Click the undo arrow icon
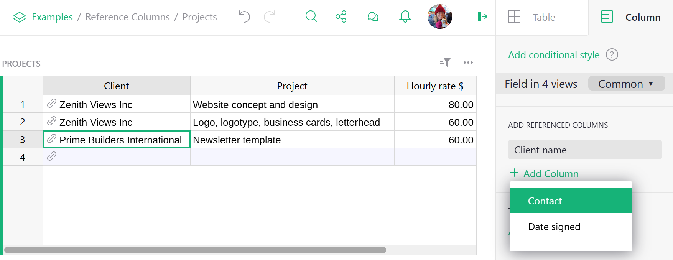 point(244,16)
